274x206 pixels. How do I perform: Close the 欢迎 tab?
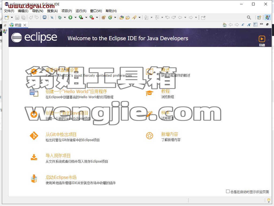25,25
